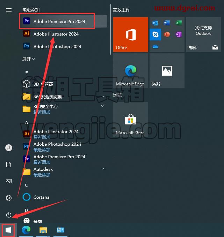Launch Adobe Illustrator 2024 from recently added list
This screenshot has width=224, height=237.
click(63, 34)
